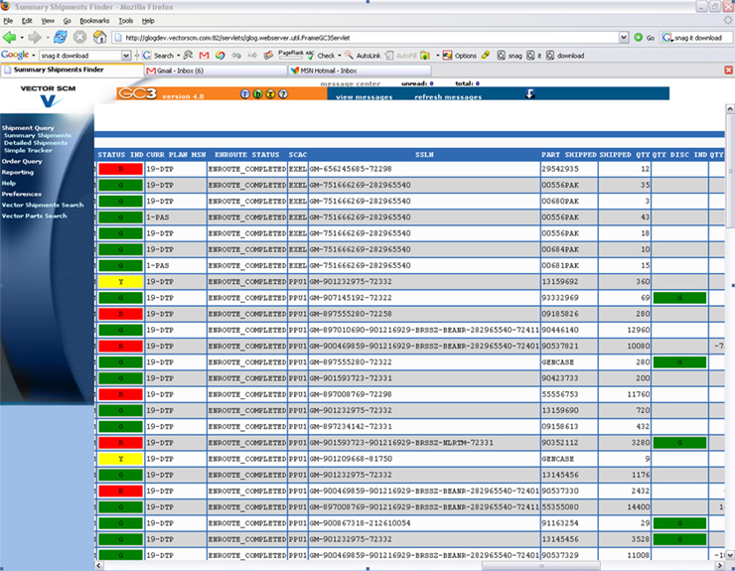This screenshot has height=571, width=735.
Task: Open the forward button history dropdown
Action: coord(48,38)
